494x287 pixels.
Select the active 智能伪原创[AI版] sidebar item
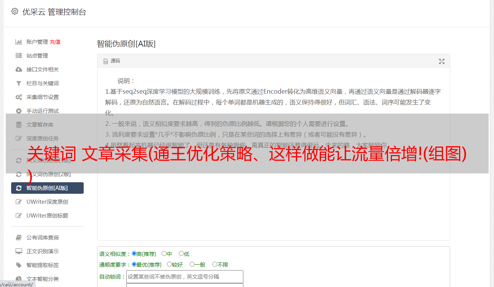[47, 188]
